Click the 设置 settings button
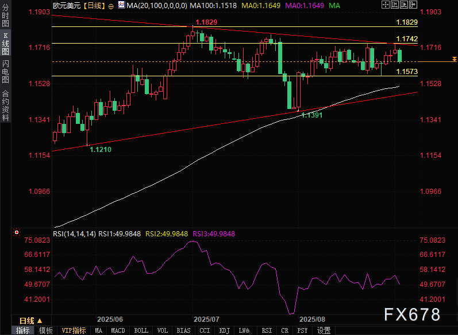This screenshot has width=458, height=335. coord(324,330)
